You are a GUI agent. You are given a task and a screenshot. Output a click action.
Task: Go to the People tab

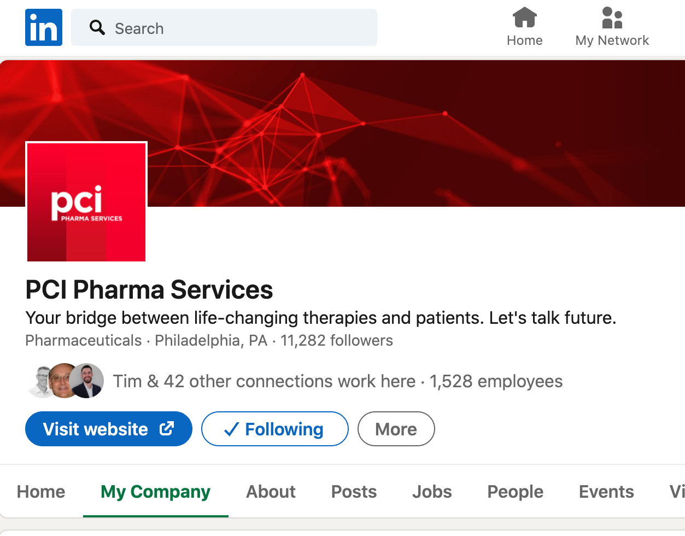click(x=515, y=492)
